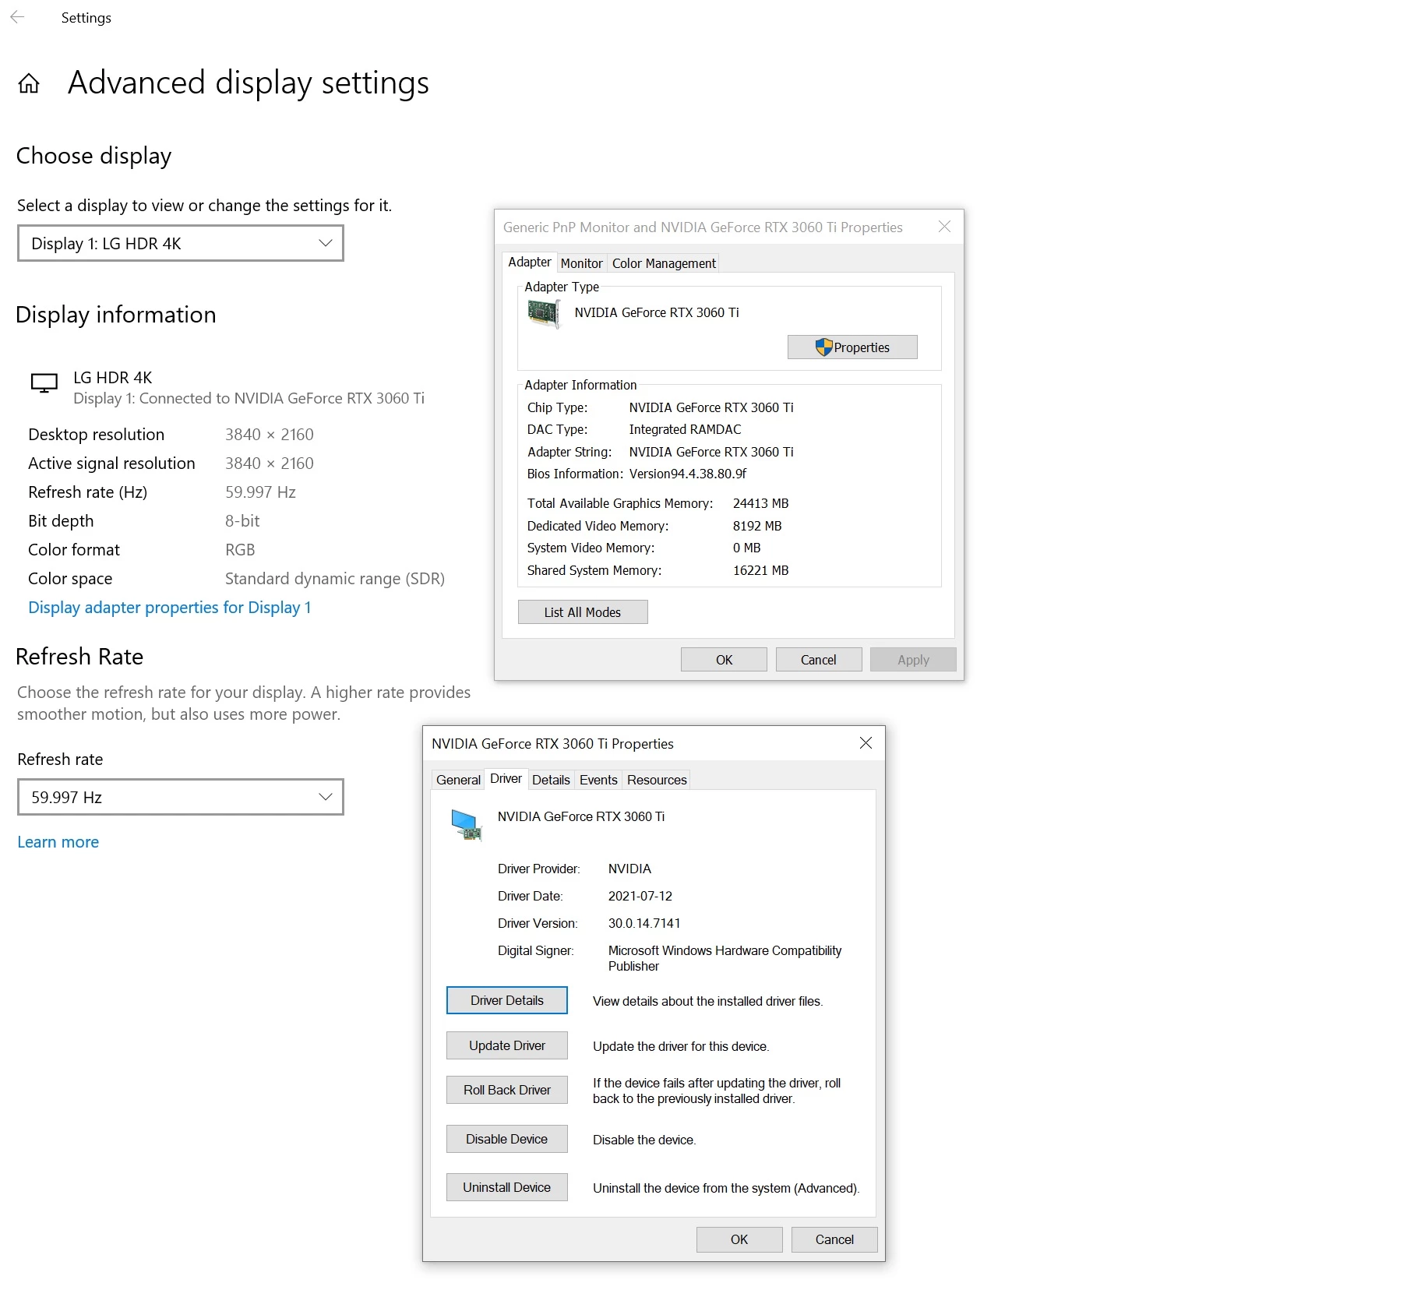
Task: Click the Driver Version value 30.0.14.7141
Action: (644, 923)
